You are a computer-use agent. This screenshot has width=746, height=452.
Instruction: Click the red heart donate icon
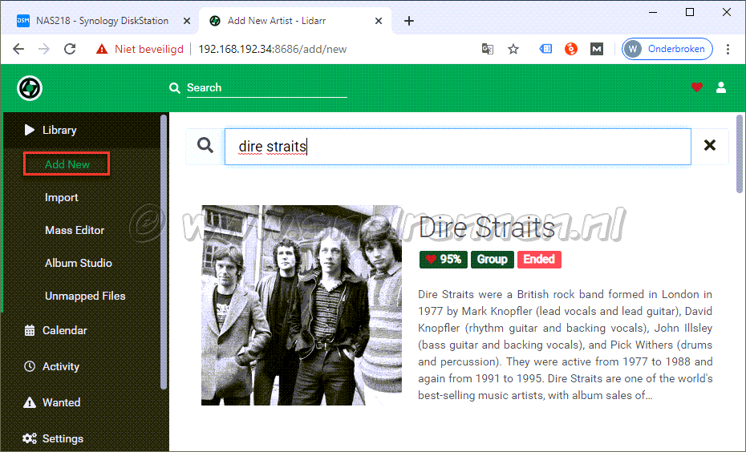point(697,87)
